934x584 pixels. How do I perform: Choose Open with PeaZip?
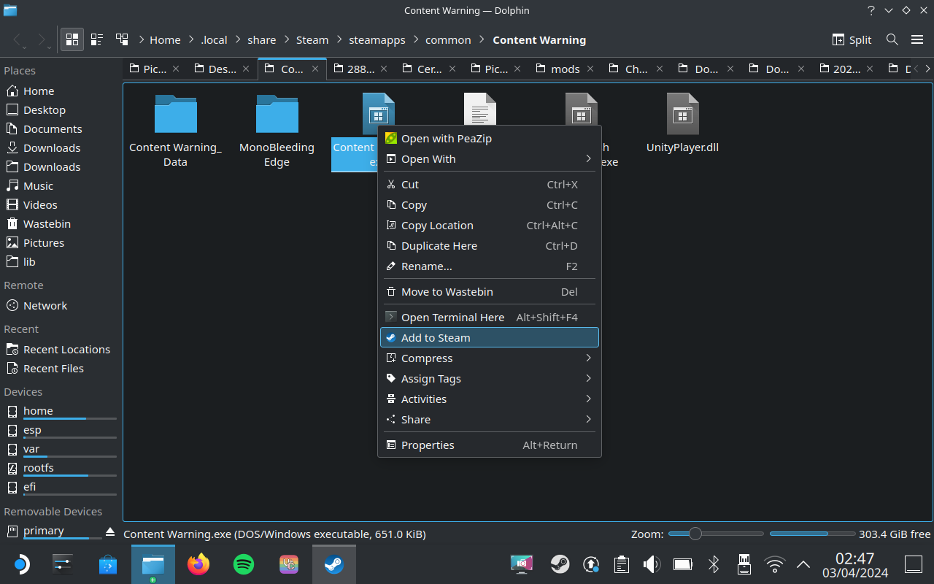490,138
